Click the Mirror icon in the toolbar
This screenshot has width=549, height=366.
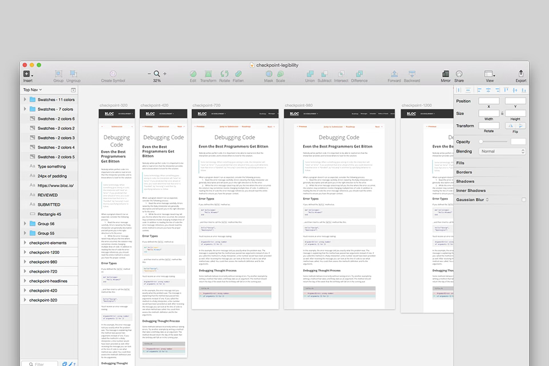click(x=445, y=74)
